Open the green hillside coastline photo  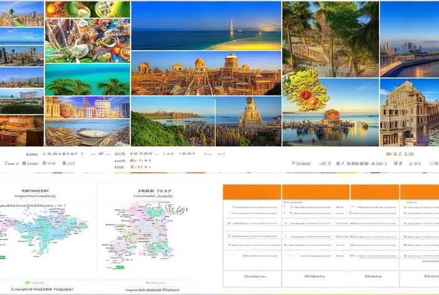pos(172,121)
